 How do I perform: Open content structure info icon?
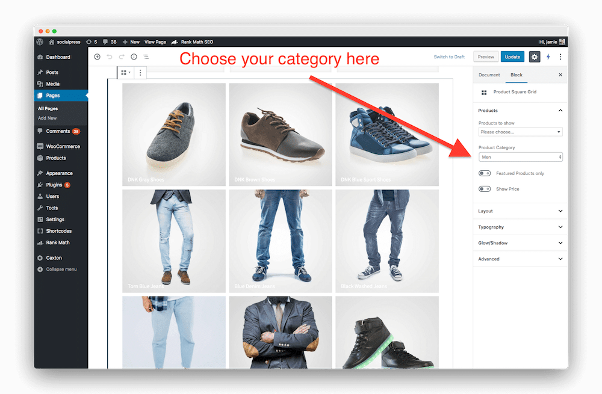[134, 57]
